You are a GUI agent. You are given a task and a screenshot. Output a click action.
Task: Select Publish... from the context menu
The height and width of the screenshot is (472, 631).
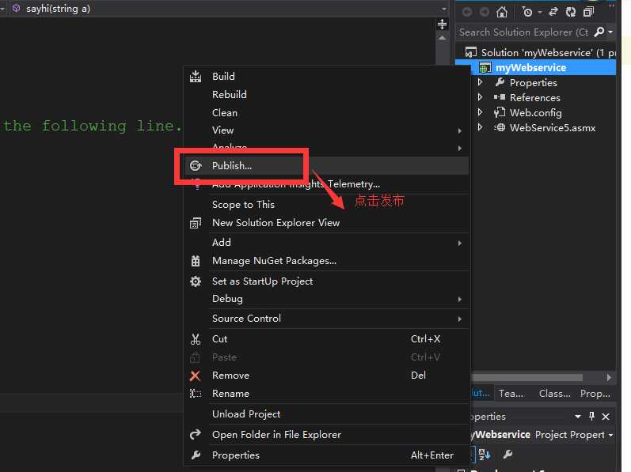coord(326,165)
